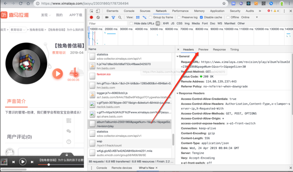The image size is (293, 172).
Task: Filter requests by JS type
Action: point(172,24)
